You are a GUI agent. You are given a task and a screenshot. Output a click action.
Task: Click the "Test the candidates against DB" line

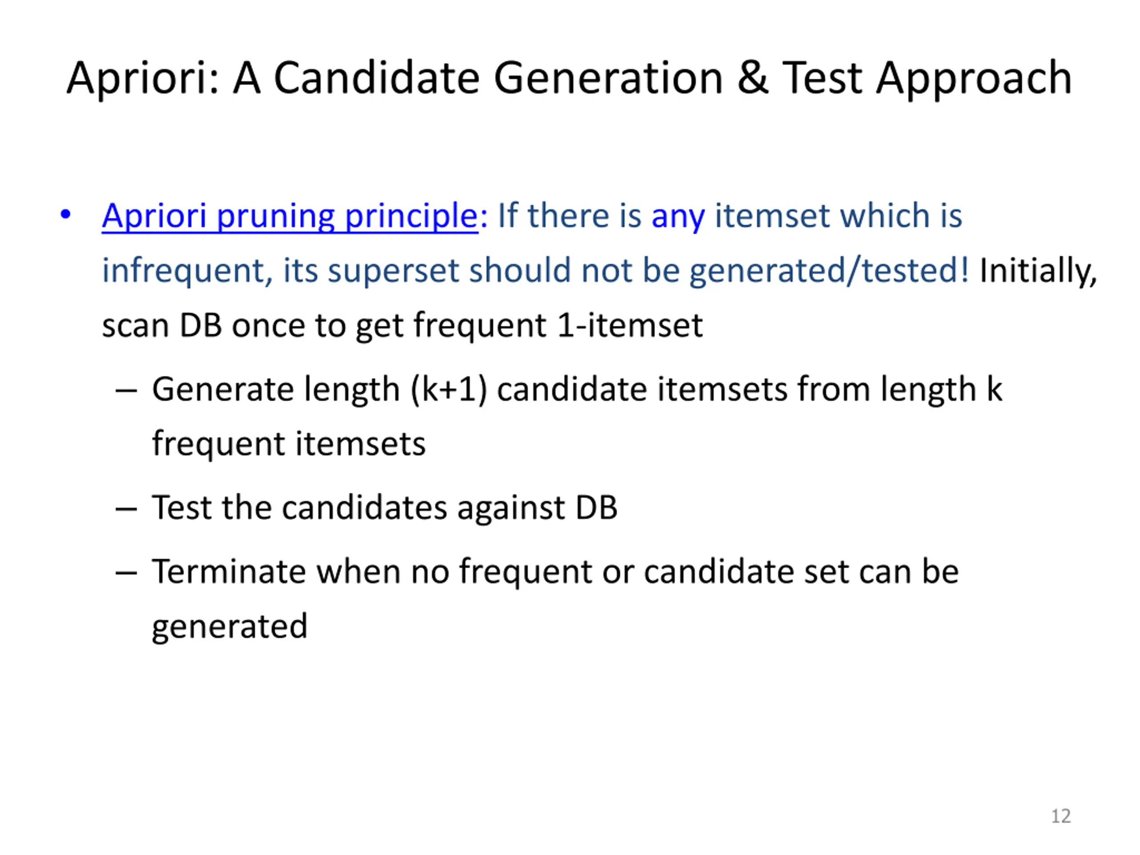pos(384,508)
